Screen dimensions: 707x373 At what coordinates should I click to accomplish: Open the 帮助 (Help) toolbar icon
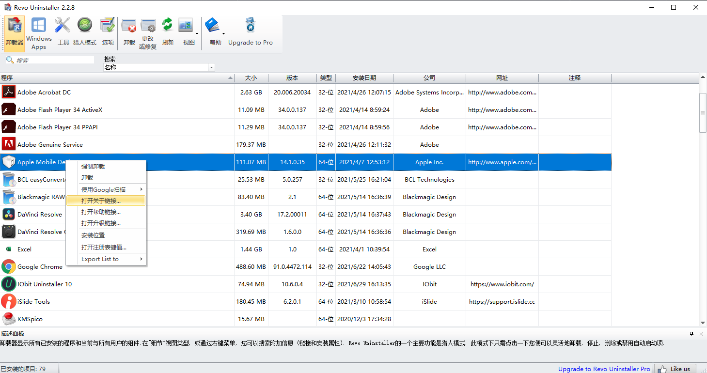pos(213,33)
